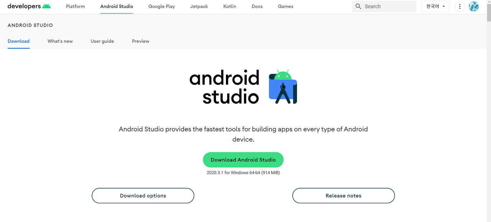The height and width of the screenshot is (222, 491).
Task: Open the user account avatar
Action: click(474, 7)
